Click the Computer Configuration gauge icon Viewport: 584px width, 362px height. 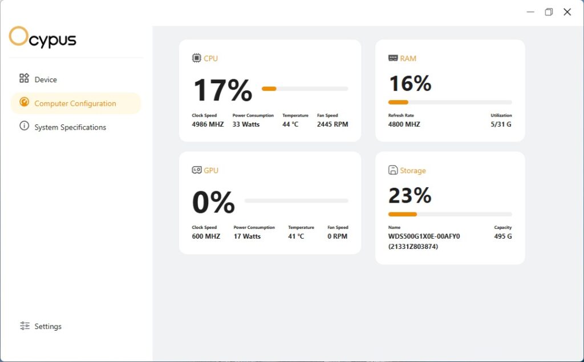[24, 102]
